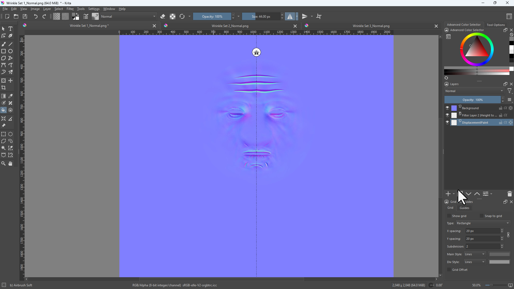Expand the add layer options arrow
514x289 pixels.
click(454, 194)
